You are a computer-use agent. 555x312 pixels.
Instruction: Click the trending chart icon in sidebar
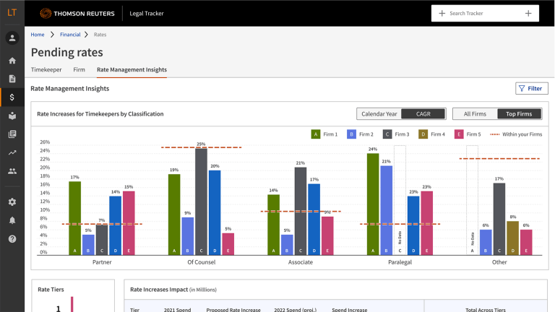[12, 152]
